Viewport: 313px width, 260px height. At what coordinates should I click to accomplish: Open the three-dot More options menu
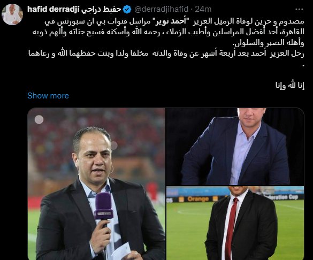[x=299, y=10]
